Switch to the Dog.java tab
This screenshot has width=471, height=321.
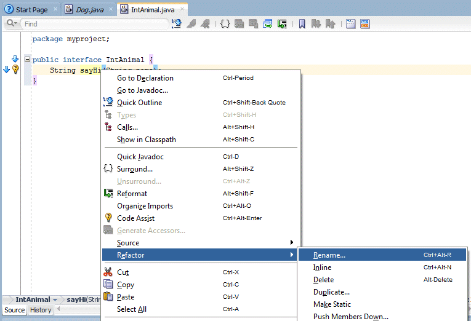tap(89, 10)
